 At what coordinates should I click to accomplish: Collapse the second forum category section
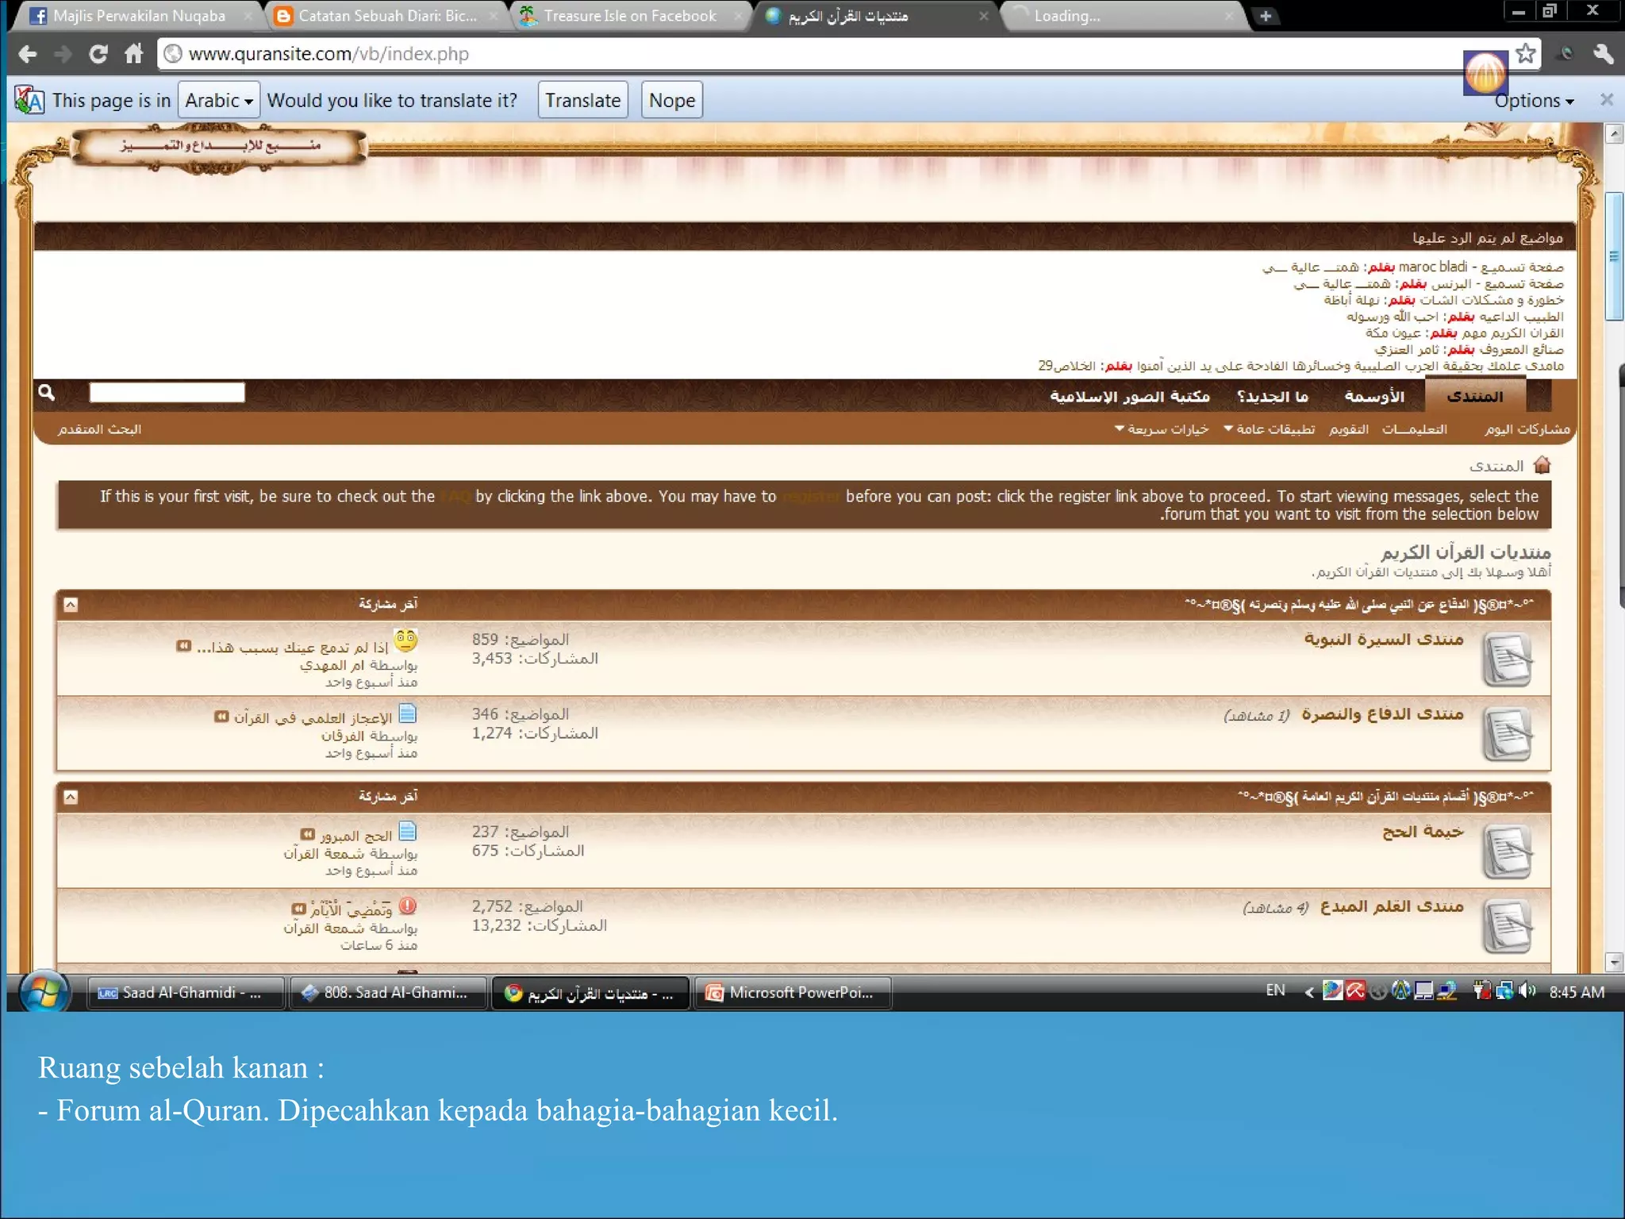71,797
